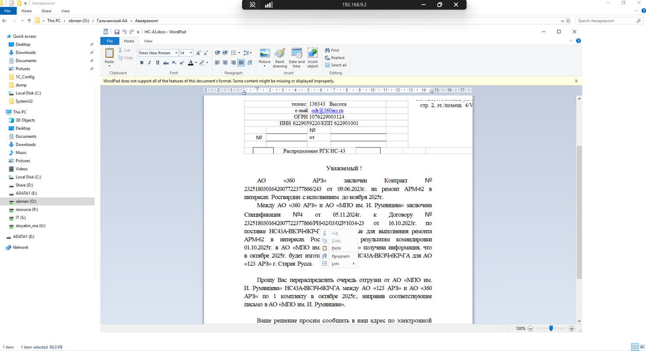
Task: Click the Save icon in quick access toolbar
Action: 117,32
